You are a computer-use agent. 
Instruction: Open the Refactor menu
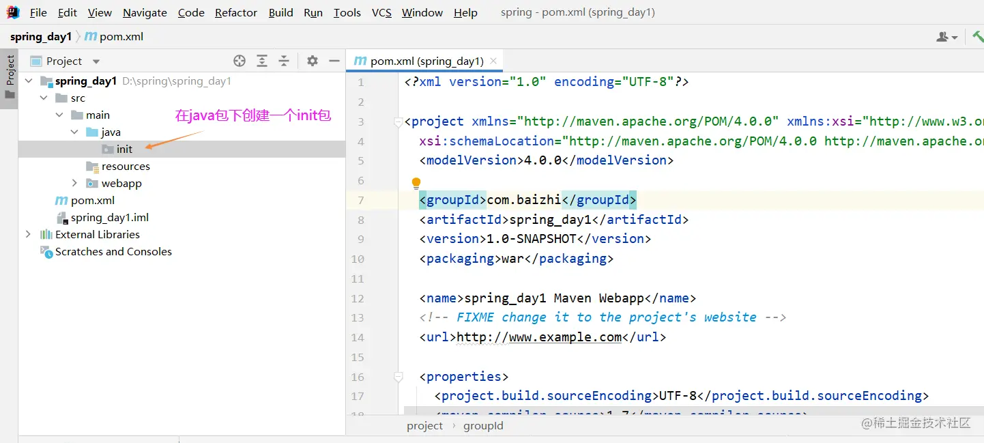[x=236, y=12]
